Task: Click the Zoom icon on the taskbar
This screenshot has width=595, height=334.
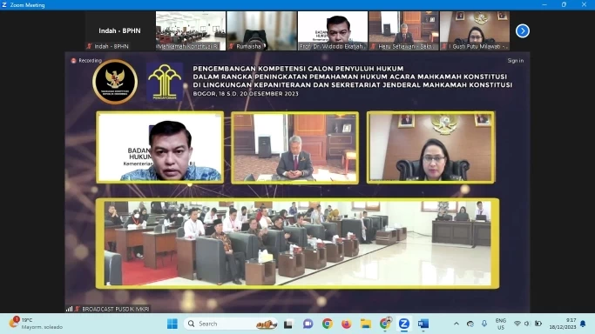Action: point(404,324)
